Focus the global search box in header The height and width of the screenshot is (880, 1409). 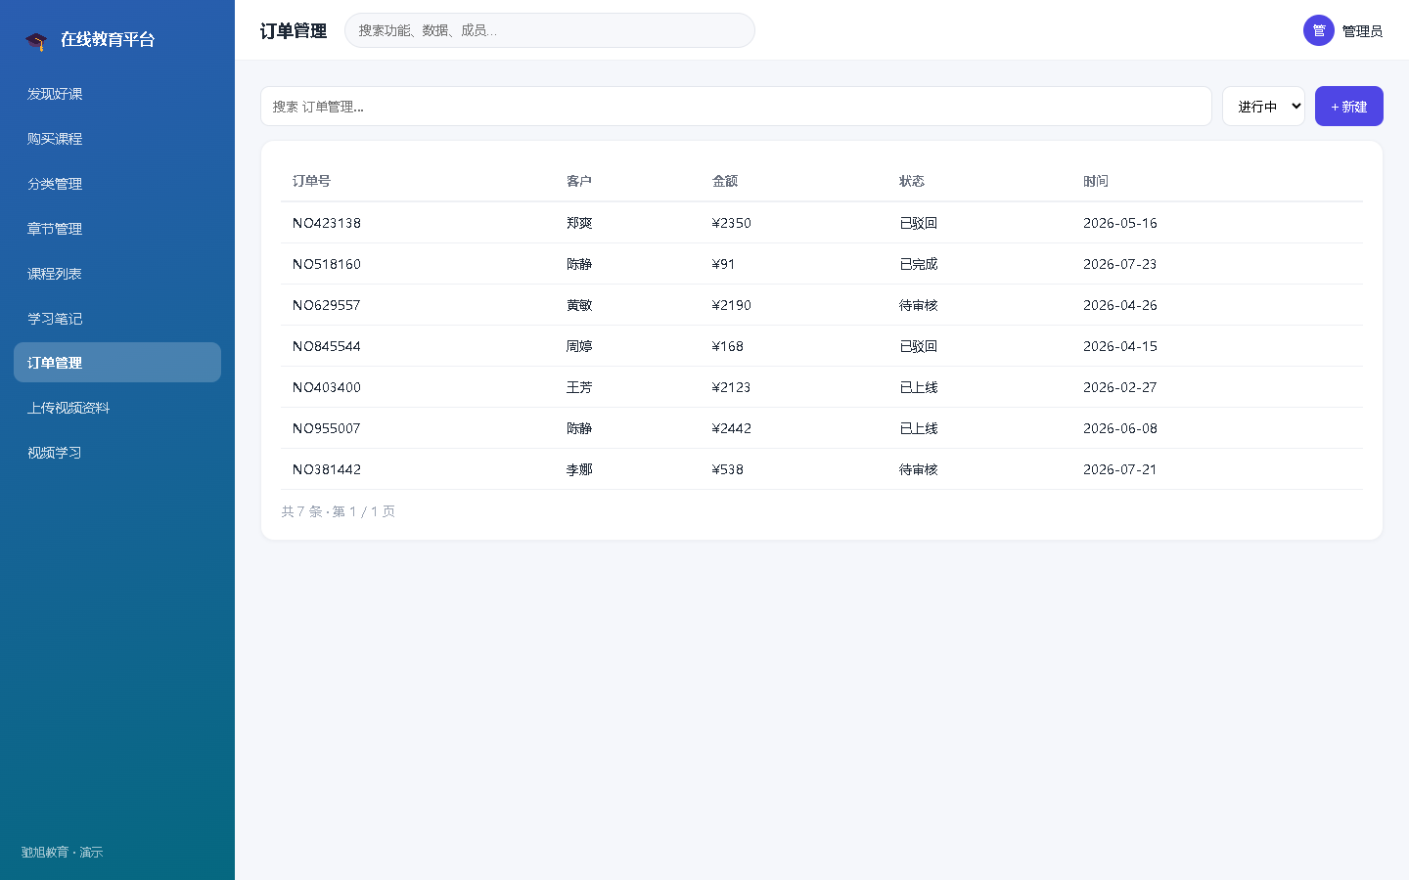click(550, 30)
